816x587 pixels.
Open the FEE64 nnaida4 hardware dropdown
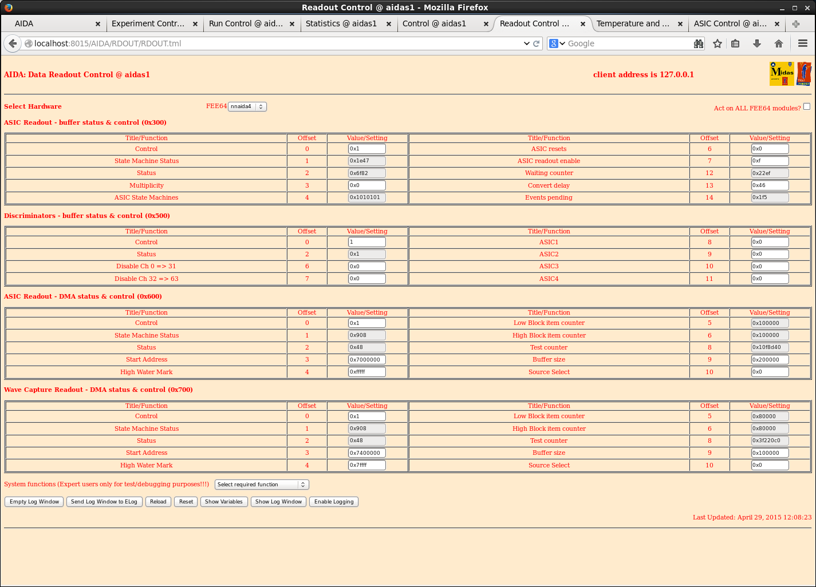tap(247, 106)
